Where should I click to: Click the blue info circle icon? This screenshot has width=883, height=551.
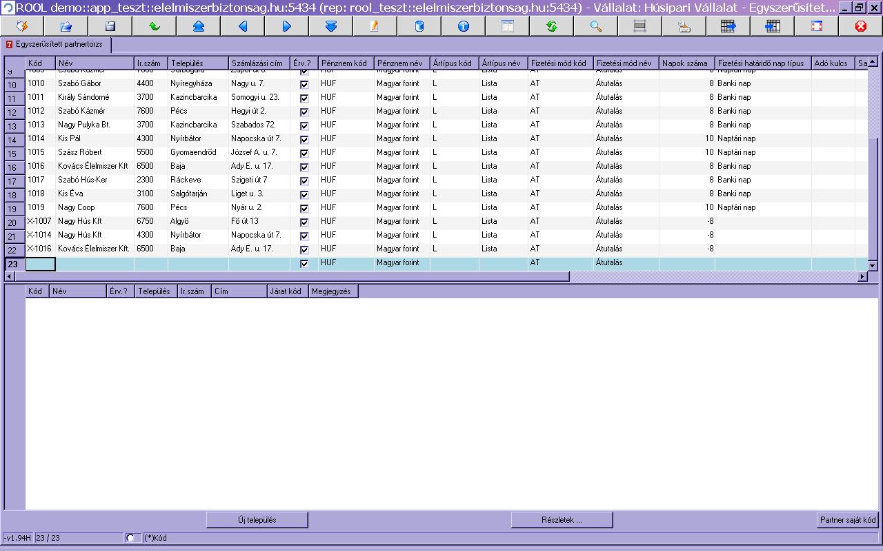464,26
